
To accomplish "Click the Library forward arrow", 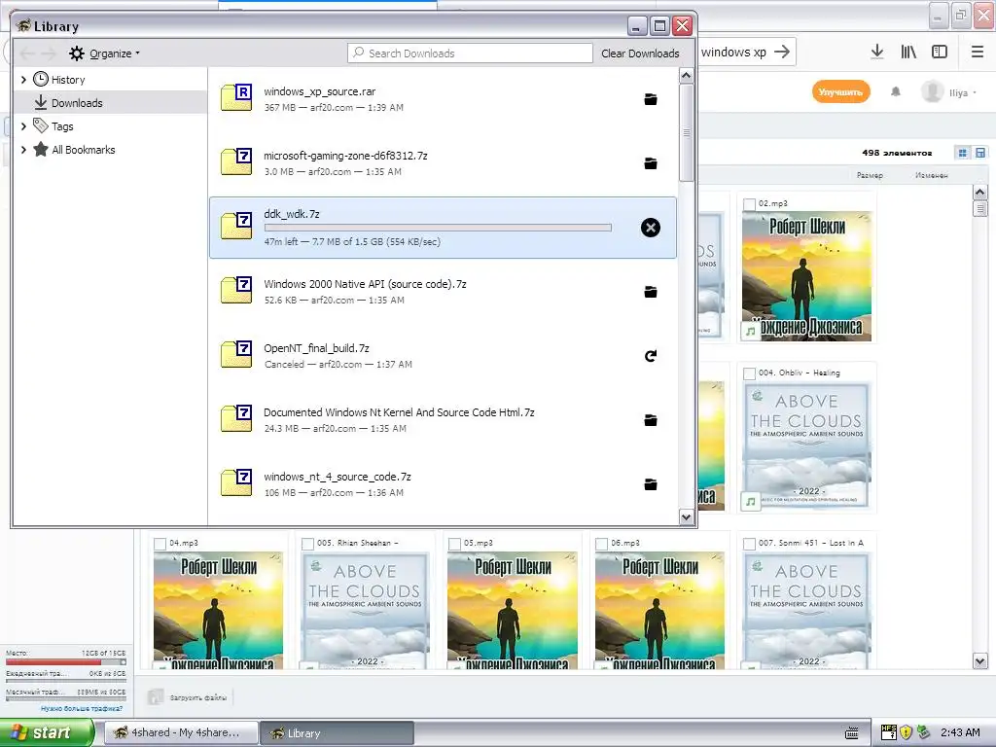I will (49, 53).
